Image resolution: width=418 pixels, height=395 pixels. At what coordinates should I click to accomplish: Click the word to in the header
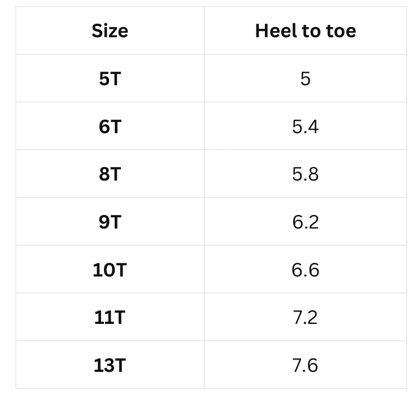[312, 30]
